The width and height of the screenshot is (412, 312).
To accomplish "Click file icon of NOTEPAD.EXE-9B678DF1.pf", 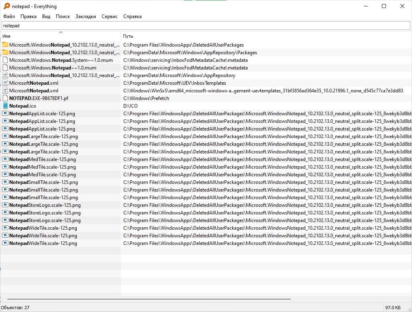I will click(x=5, y=98).
